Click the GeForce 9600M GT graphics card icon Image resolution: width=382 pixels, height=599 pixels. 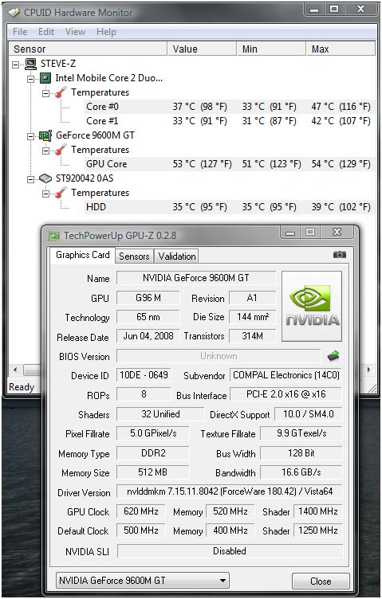(x=45, y=135)
